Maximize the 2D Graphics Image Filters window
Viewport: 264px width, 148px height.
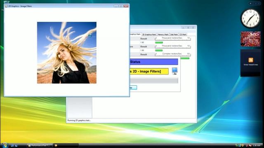click(x=121, y=6)
